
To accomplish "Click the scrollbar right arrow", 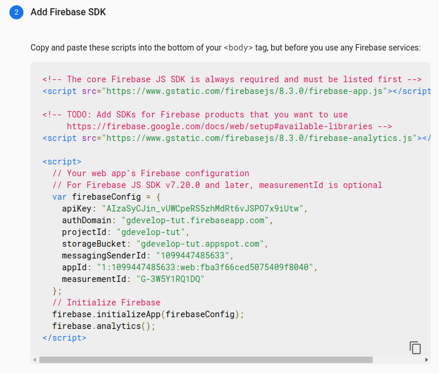I will [x=427, y=359].
